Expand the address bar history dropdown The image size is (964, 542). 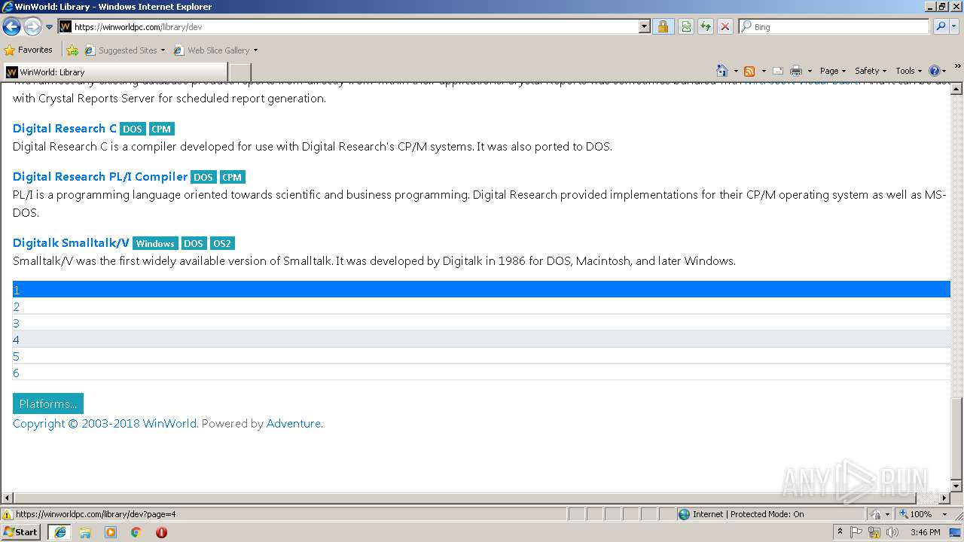pos(644,26)
